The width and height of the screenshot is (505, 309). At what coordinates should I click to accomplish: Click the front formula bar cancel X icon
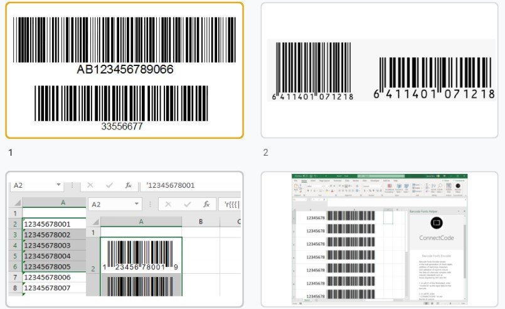[x=167, y=205]
